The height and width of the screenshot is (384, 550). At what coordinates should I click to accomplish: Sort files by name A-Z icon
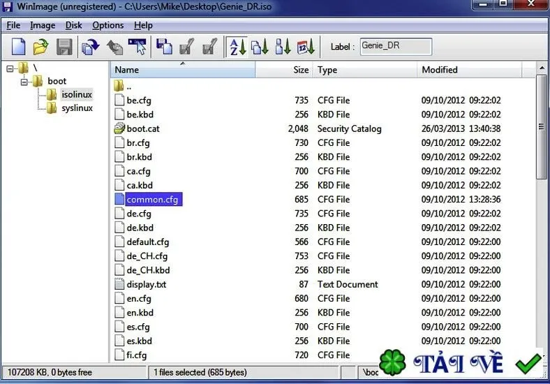(237, 46)
